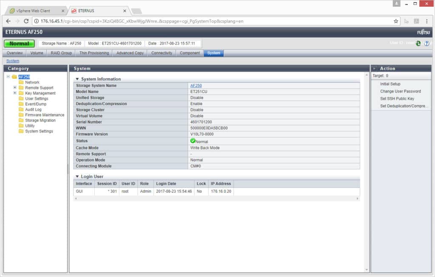This screenshot has width=435, height=277.
Task: Click the Network folder icon
Action: click(x=21, y=82)
